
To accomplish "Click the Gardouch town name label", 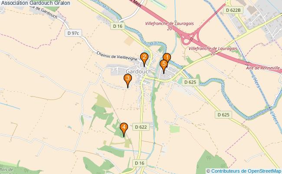I will 139,71.
